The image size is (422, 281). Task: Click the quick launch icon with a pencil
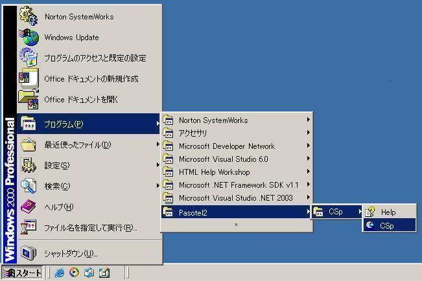tap(104, 273)
